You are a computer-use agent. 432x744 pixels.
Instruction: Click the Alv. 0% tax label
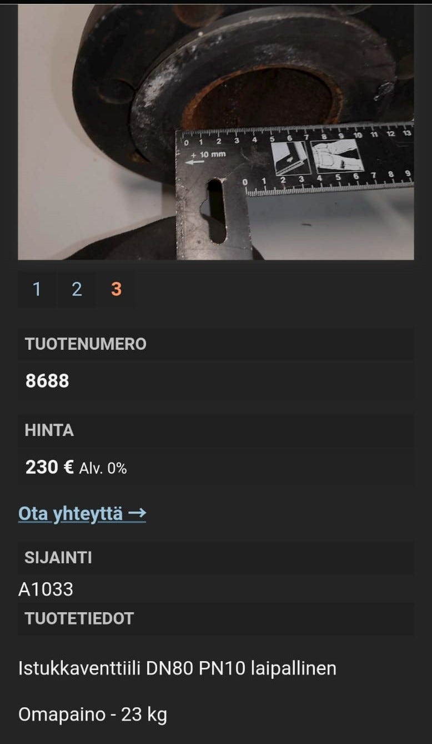[103, 469]
